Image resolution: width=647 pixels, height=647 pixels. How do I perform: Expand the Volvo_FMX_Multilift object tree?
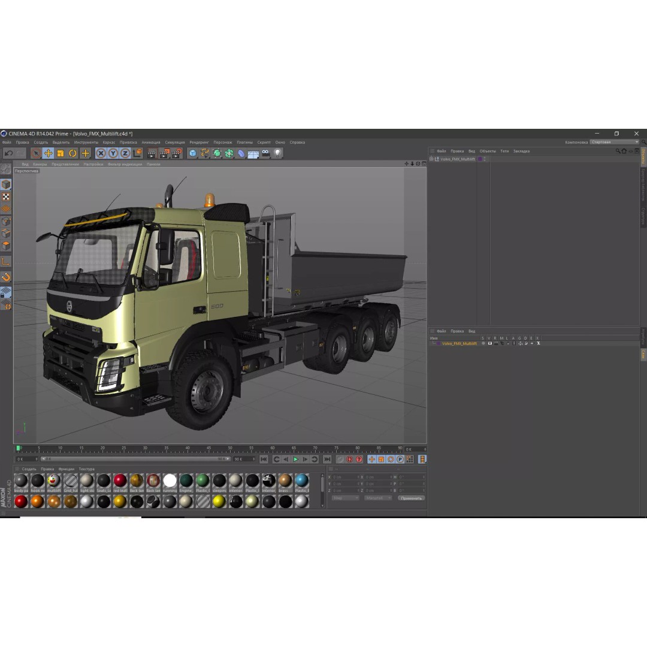coord(431,159)
